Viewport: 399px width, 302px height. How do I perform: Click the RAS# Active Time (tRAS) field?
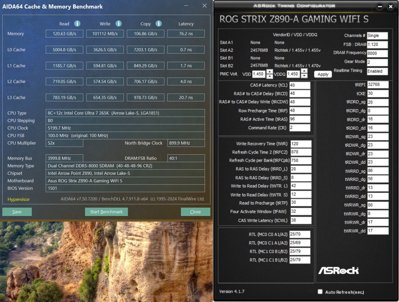pyautogui.click(x=300, y=119)
